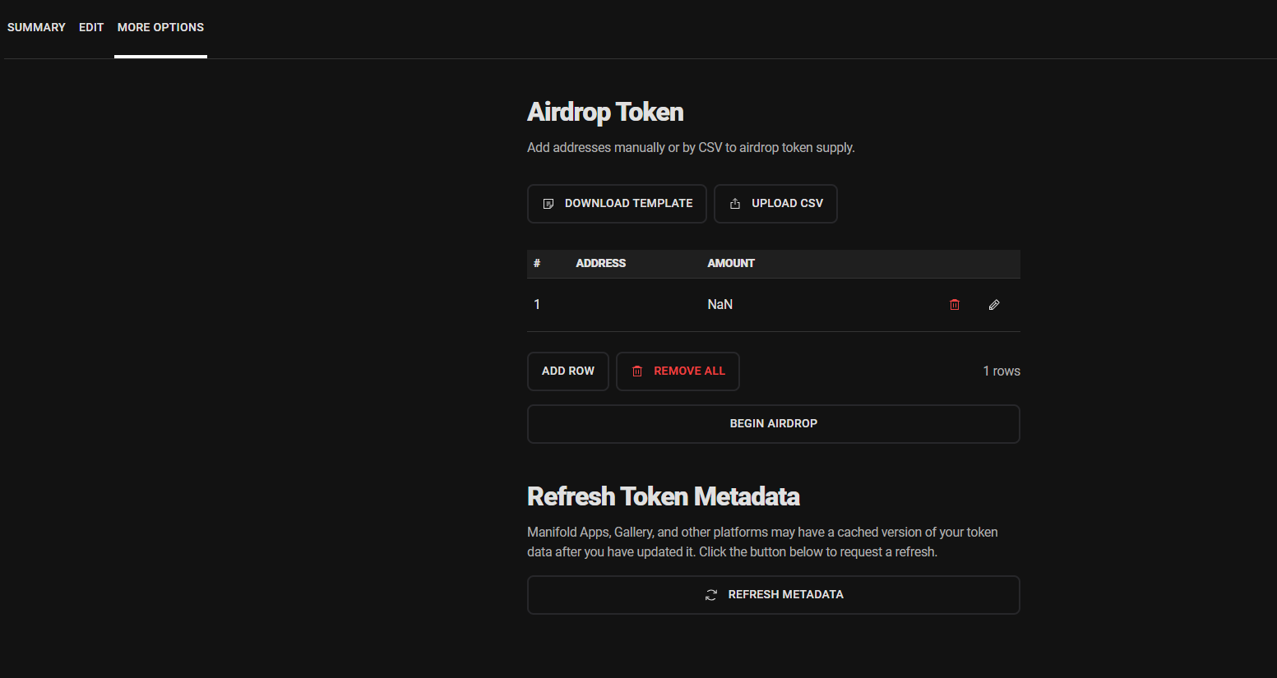1277x678 pixels.
Task: Click the Airdrop Token heading
Action: coord(605,112)
